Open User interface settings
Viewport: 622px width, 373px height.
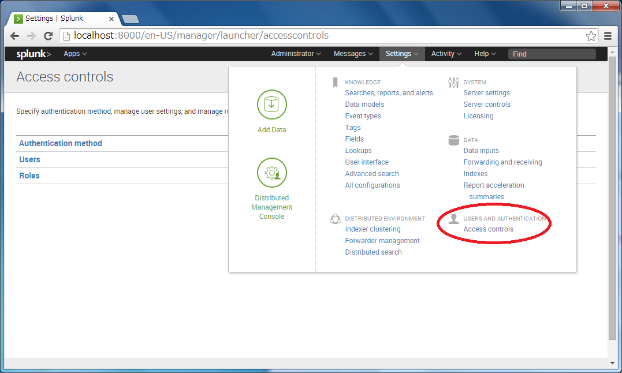(367, 162)
